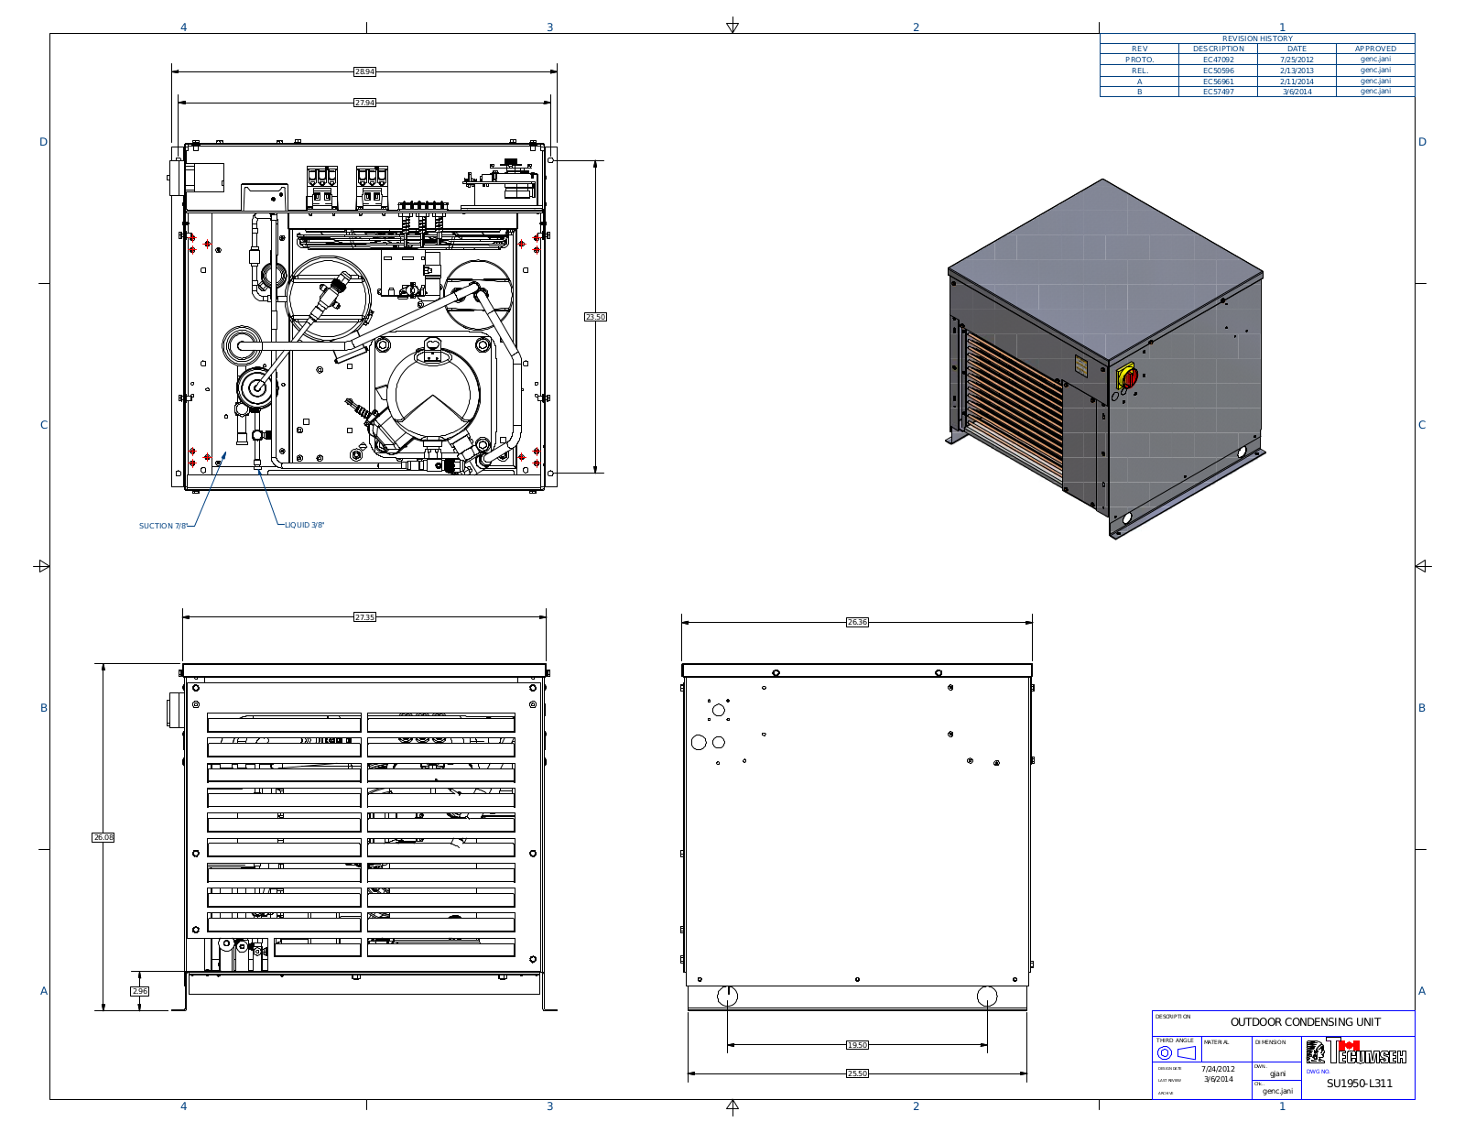Select the 27.35 front view dimension
1465x1133 pixels.
[x=364, y=617]
